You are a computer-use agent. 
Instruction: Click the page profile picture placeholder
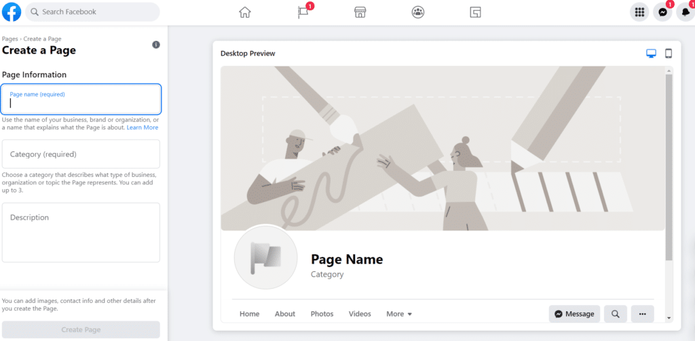point(265,257)
